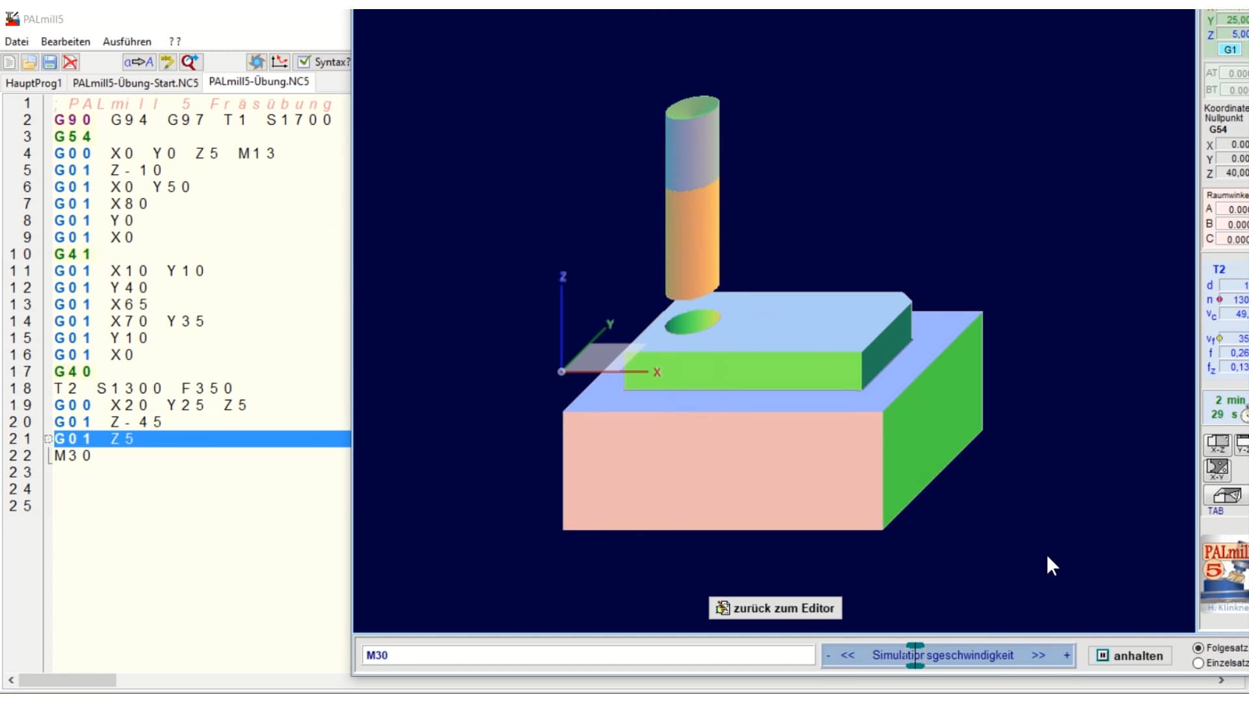Open the Datei menu
1249x702 pixels.
click(x=16, y=41)
